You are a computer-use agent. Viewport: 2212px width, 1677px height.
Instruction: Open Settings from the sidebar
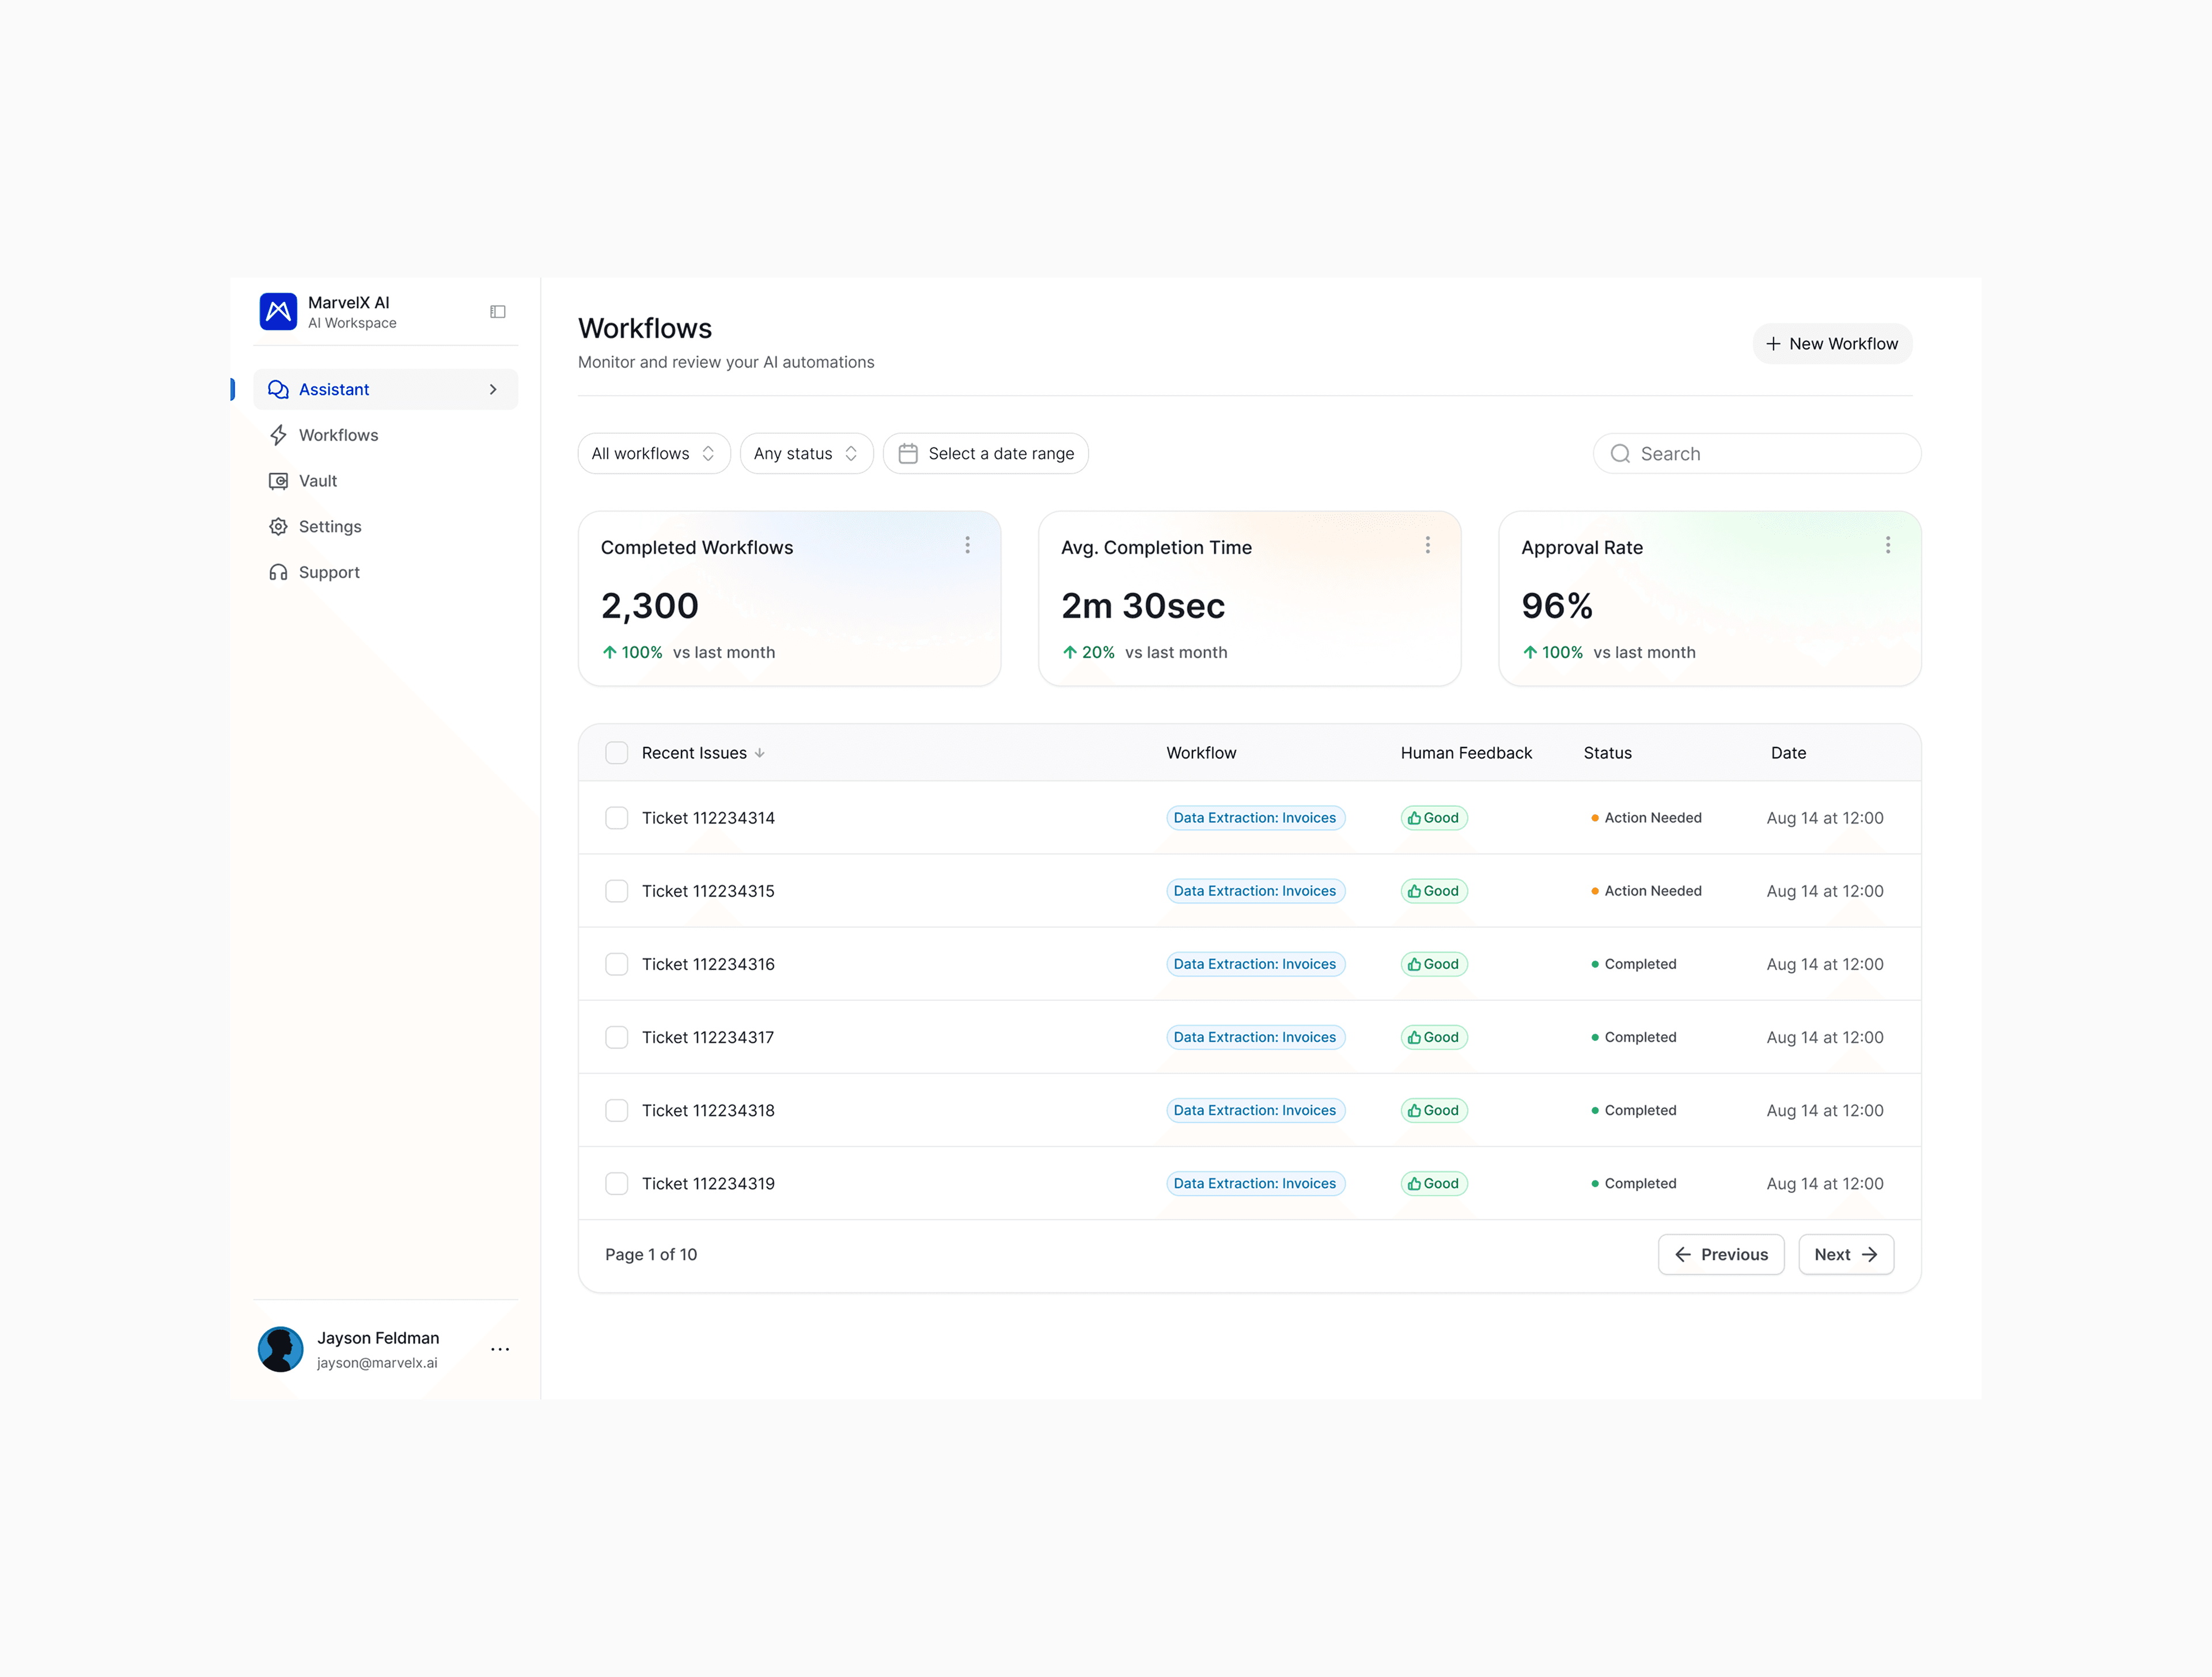pyautogui.click(x=330, y=527)
